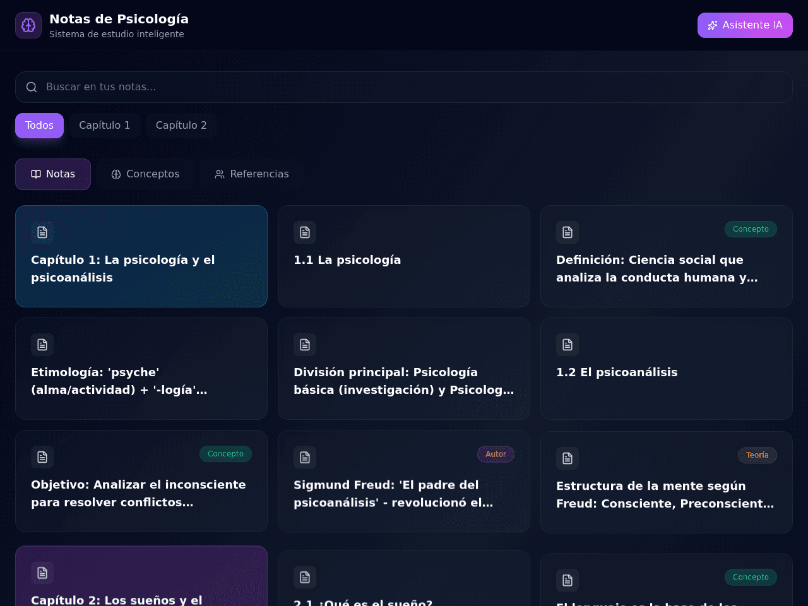Switch to the Referencias tab
Viewport: 808px width, 606px height.
pyautogui.click(x=251, y=174)
